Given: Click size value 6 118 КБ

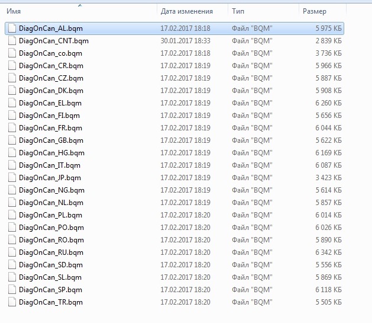Looking at the screenshot, I should tap(329, 289).
